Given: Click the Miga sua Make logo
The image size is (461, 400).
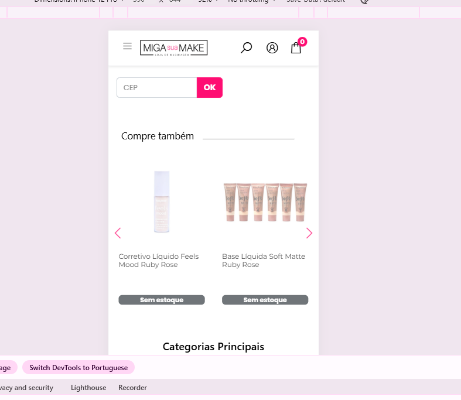Looking at the screenshot, I should (174, 48).
